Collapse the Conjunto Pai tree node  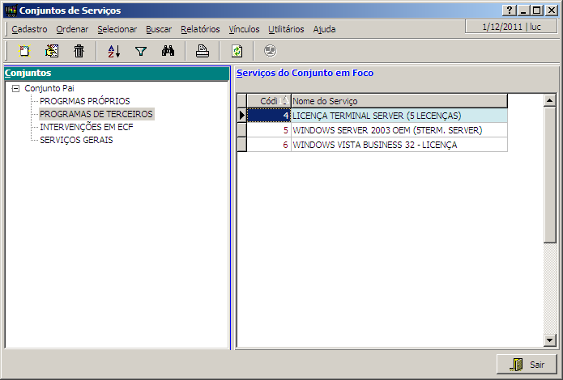[15, 88]
